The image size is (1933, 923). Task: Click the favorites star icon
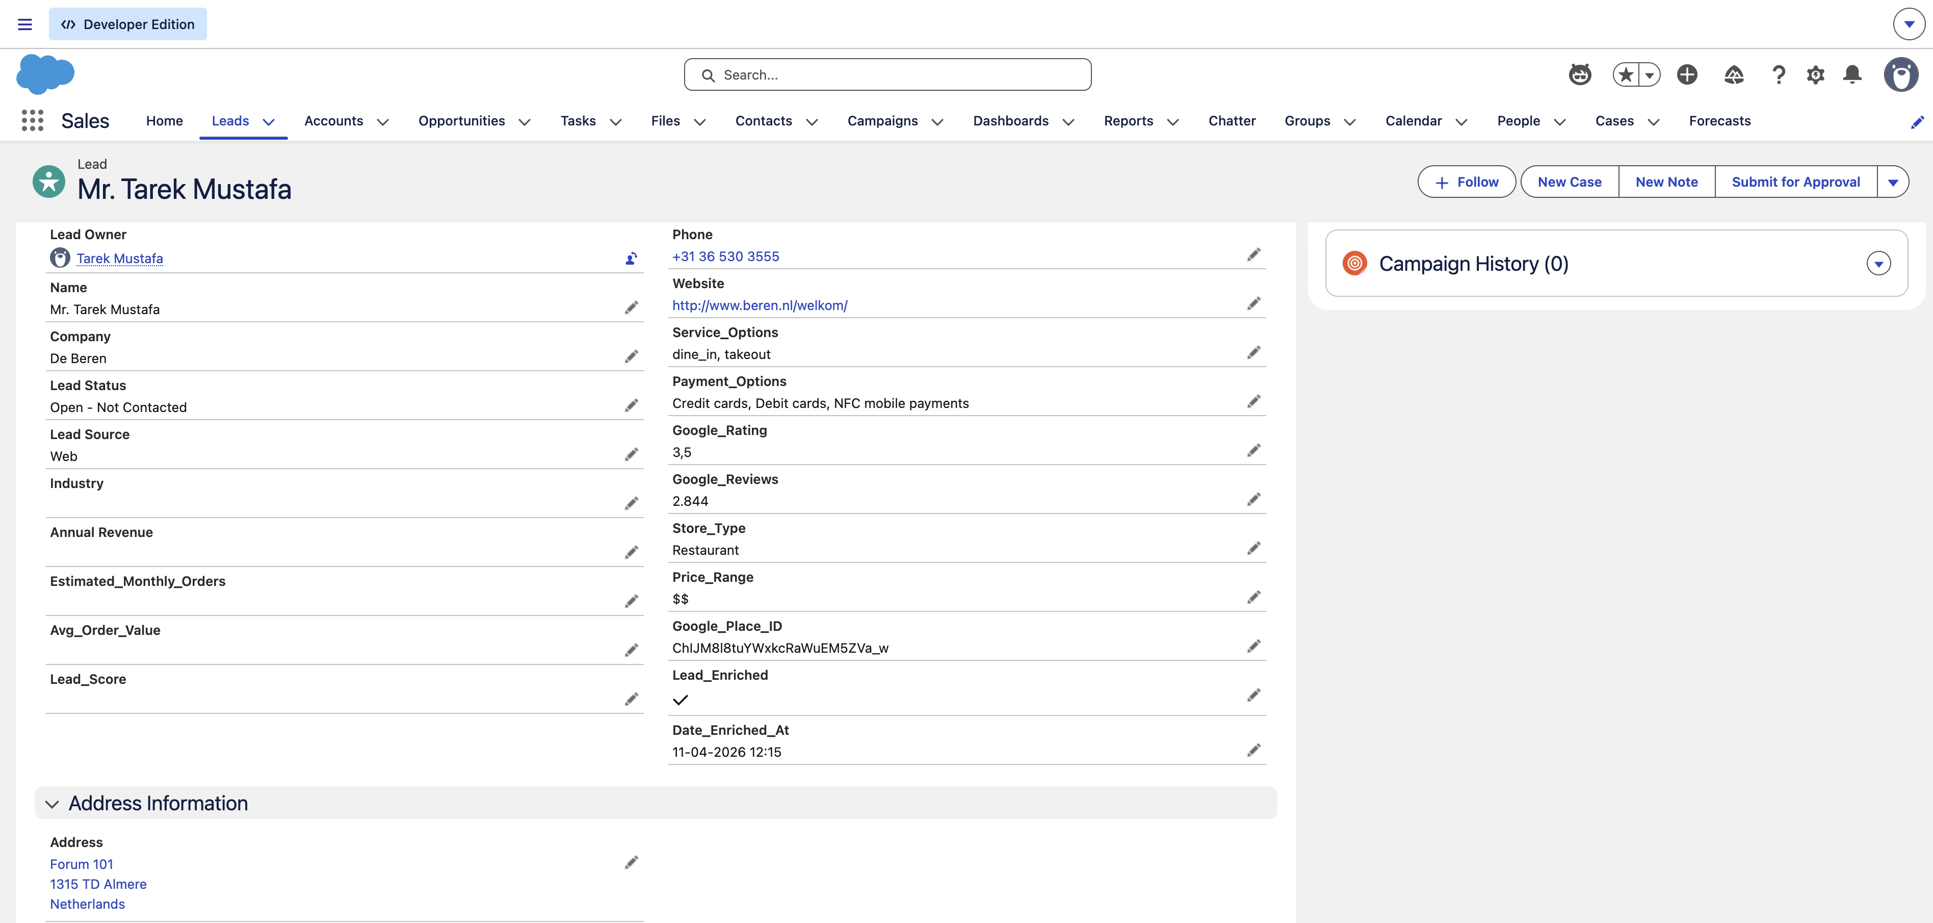click(x=1625, y=75)
